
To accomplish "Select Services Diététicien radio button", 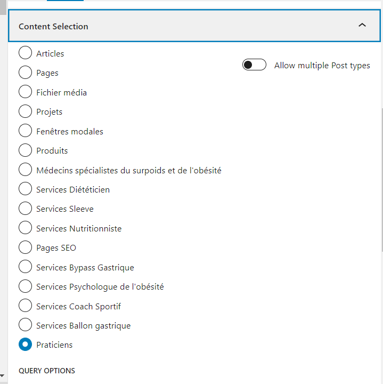I will [25, 189].
